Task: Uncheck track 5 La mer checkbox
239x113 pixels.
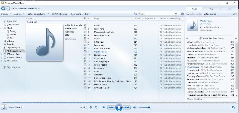Action: [x=85, y=38]
